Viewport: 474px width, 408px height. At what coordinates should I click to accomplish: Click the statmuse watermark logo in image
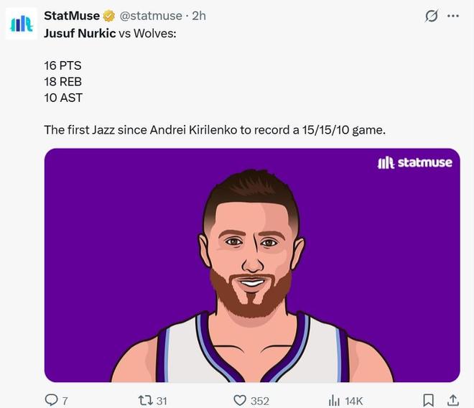pos(414,163)
